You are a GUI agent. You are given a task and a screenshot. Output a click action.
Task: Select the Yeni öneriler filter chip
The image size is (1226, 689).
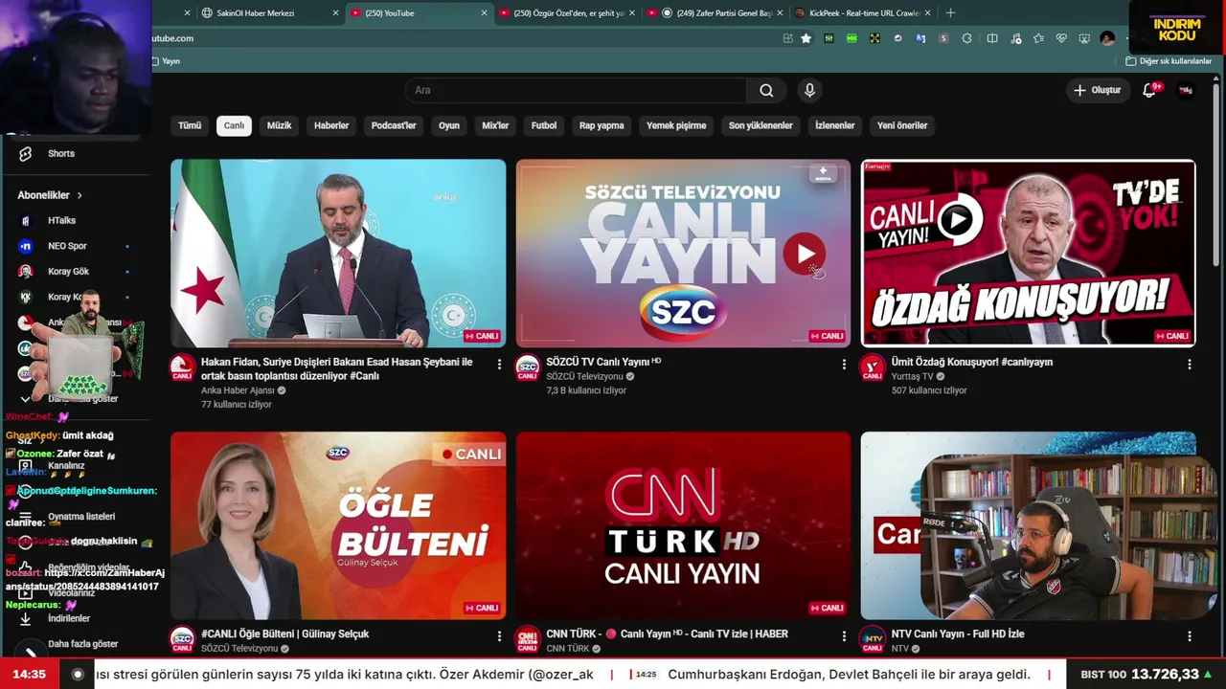click(x=902, y=125)
